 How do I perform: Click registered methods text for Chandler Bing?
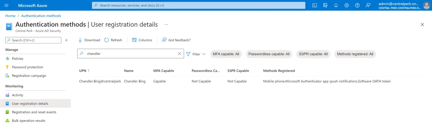pos(327,81)
